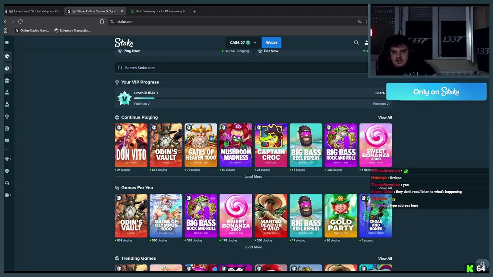The height and width of the screenshot is (277, 493).
Task: Click the Search Stake.com input field
Action: [x=241, y=68]
